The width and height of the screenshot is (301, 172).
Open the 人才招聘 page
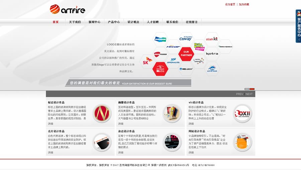pos(153,22)
